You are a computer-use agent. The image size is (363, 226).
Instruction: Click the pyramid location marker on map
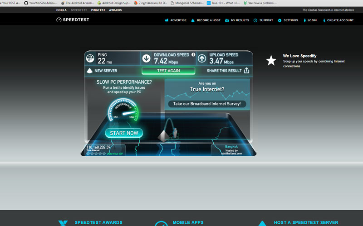pyautogui.click(x=163, y=136)
